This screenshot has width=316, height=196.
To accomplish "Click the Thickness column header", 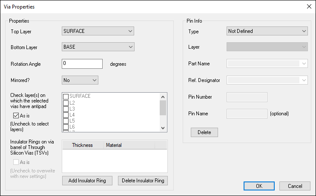I will (x=82, y=145).
